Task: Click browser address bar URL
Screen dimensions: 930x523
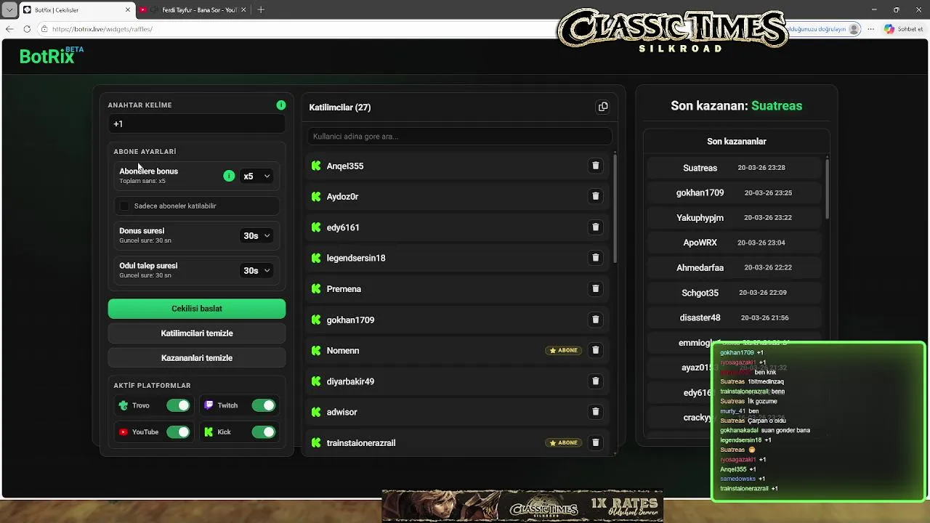Action: (102, 29)
